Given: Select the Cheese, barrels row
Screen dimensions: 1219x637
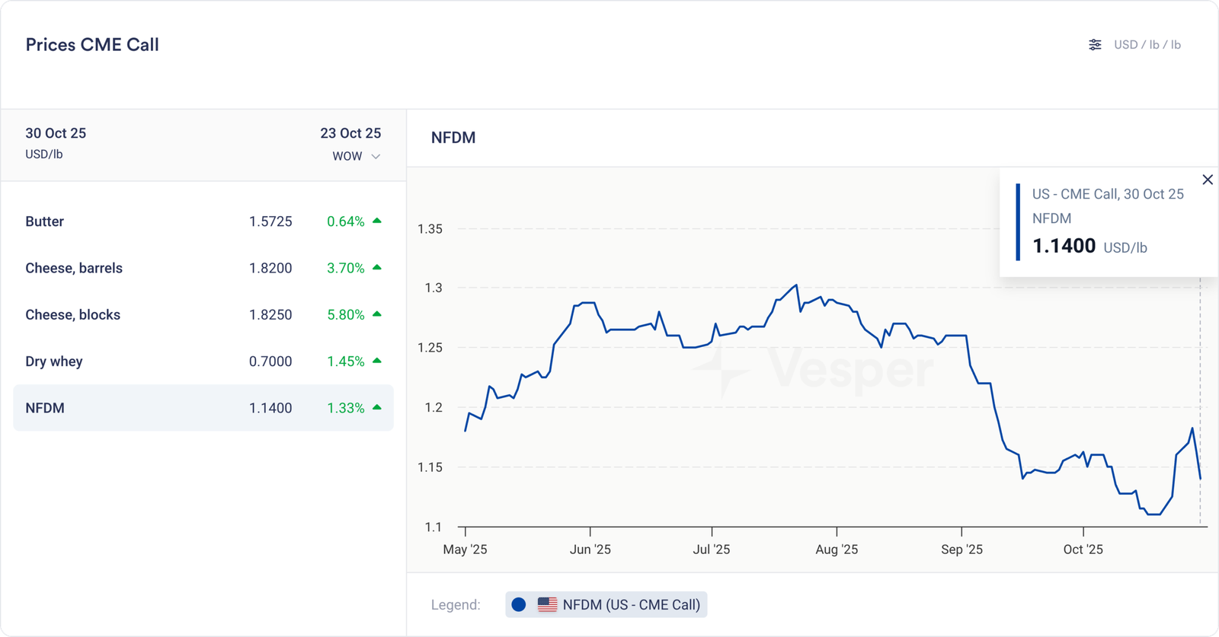Looking at the screenshot, I should [203, 268].
